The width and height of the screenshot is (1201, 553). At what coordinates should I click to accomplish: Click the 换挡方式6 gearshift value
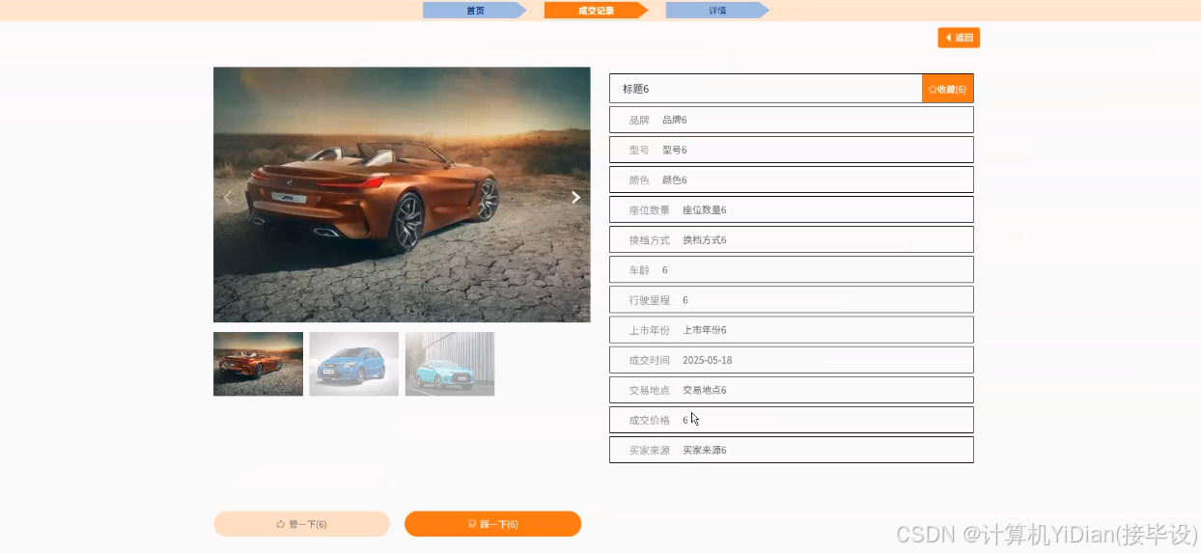pos(704,239)
